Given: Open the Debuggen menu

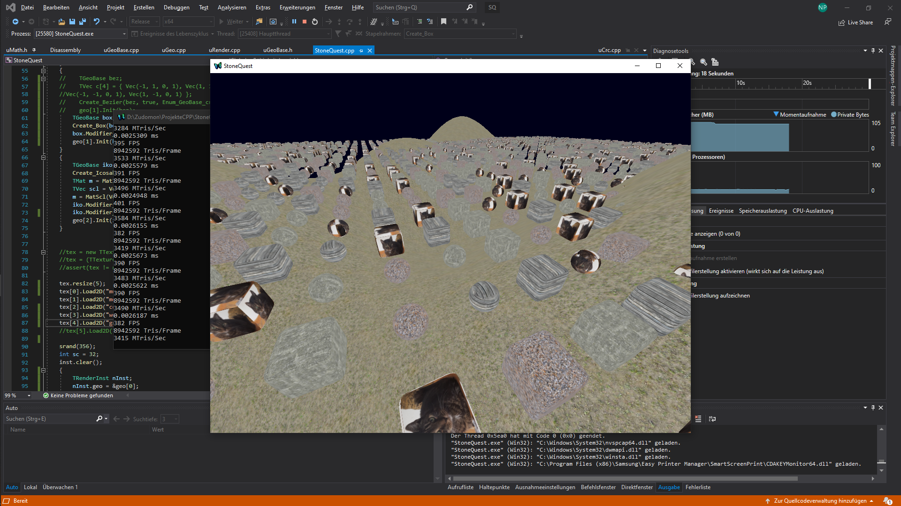Looking at the screenshot, I should point(176,7).
